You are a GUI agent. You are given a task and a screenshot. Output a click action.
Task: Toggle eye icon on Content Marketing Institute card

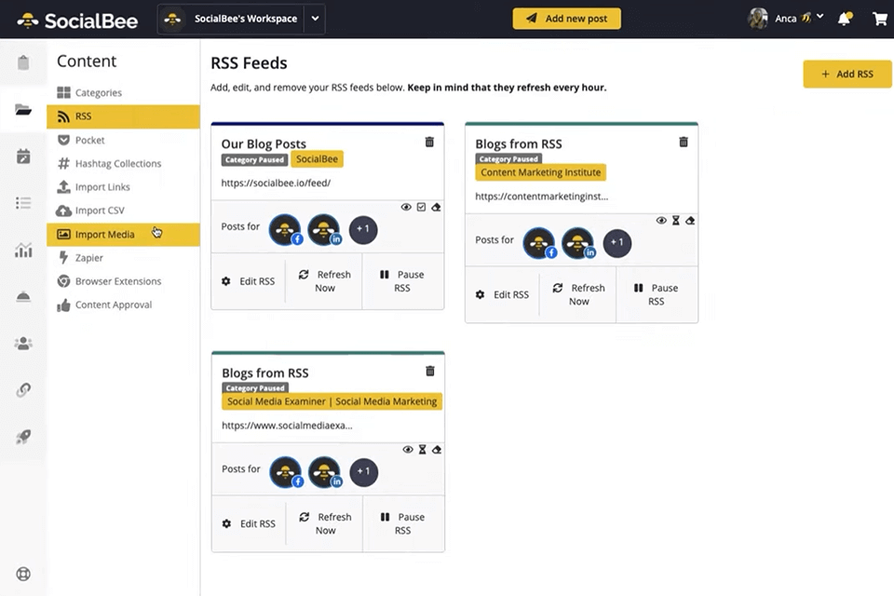pos(661,220)
